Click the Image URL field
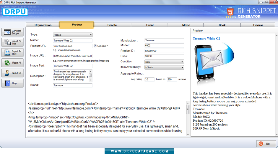278x154 pixels. click(72, 56)
